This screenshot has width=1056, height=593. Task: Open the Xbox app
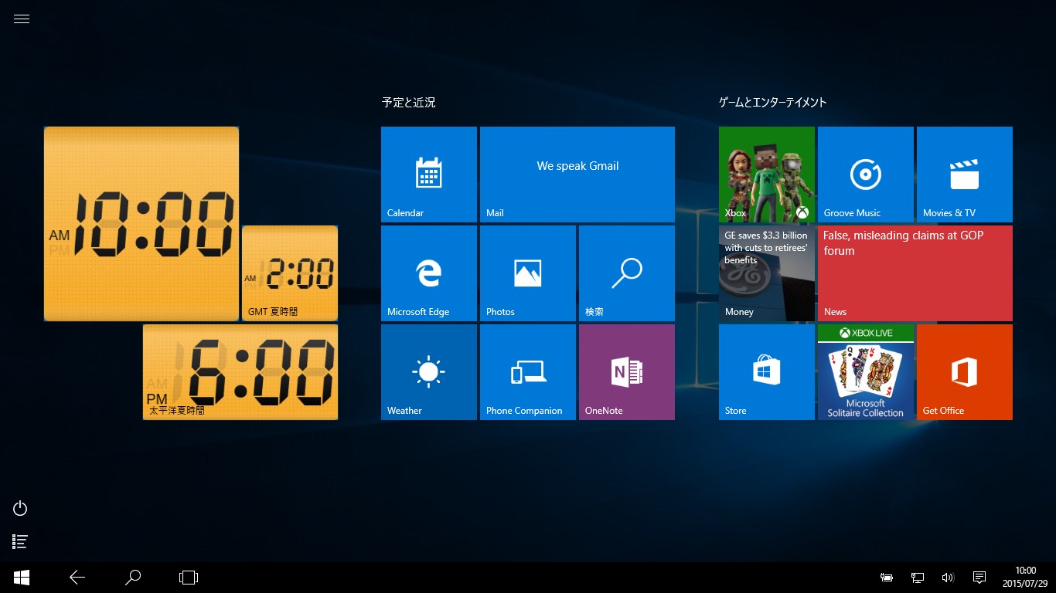[766, 174]
